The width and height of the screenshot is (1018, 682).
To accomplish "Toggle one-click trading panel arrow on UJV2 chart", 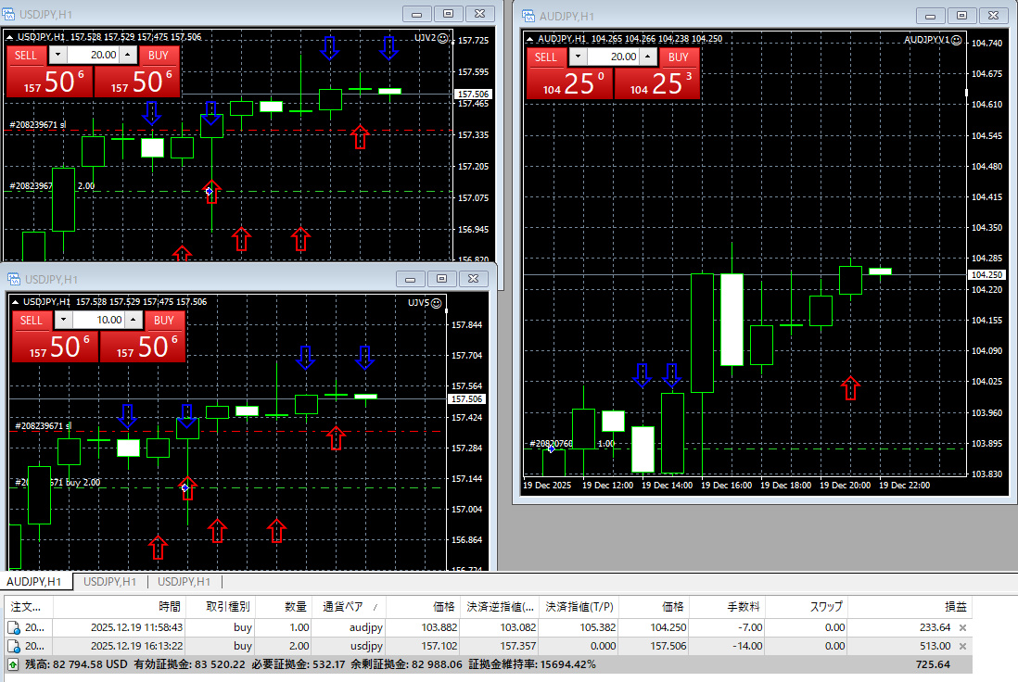I will (10, 37).
